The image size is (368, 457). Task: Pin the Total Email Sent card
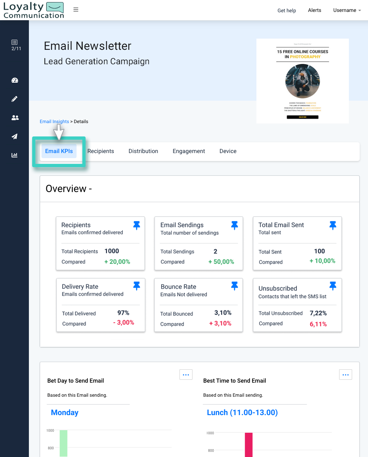pyautogui.click(x=333, y=225)
